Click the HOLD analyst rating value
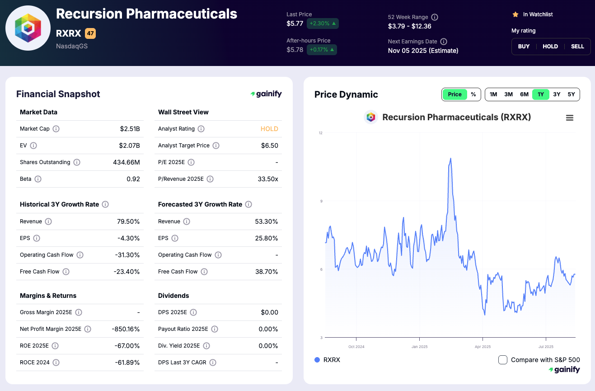 coord(269,129)
